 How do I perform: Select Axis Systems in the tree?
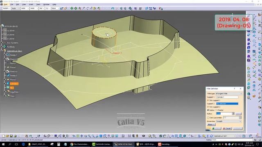(x=12, y=43)
